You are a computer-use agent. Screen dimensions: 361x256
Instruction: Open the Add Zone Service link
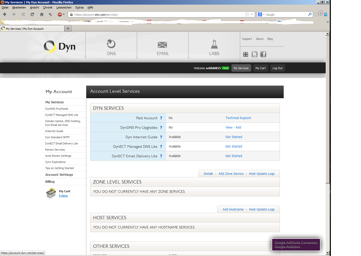tap(231, 174)
